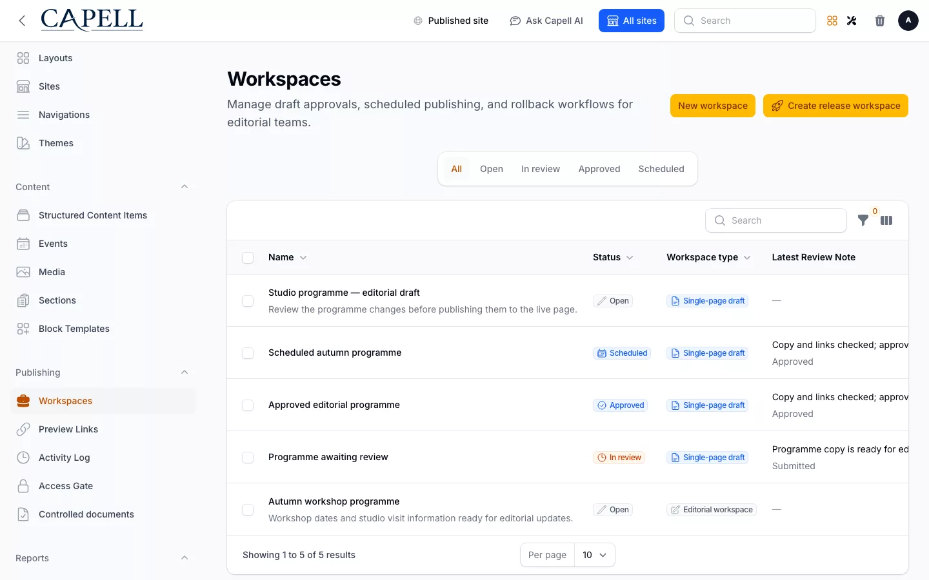Open Navigations in the sidebar
The height and width of the screenshot is (580, 929).
coord(103,115)
